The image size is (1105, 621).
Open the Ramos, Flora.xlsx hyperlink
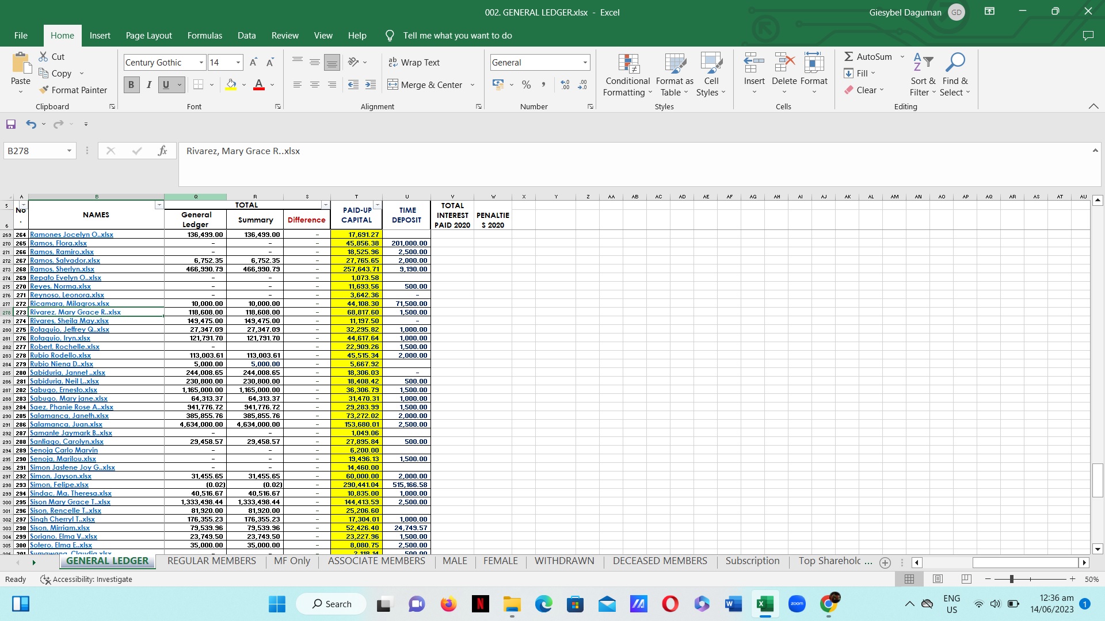tap(58, 243)
